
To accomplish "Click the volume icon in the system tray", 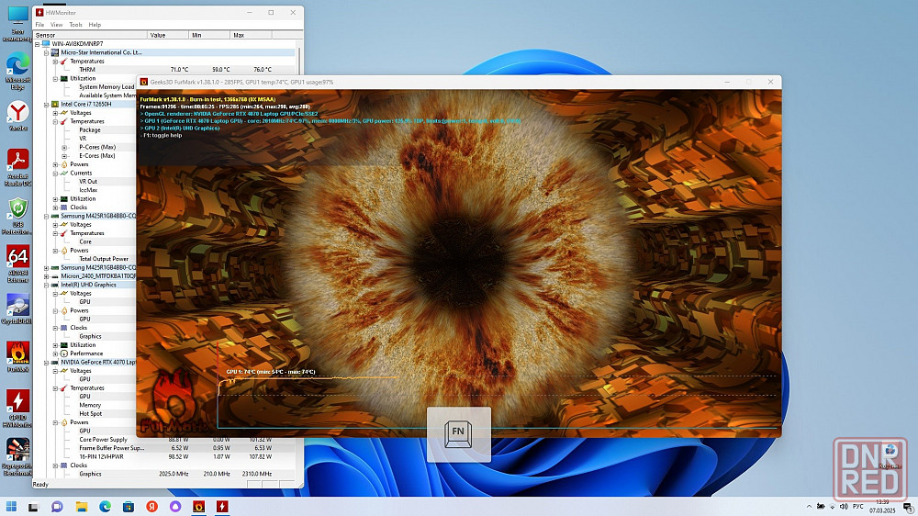I will coord(844,507).
